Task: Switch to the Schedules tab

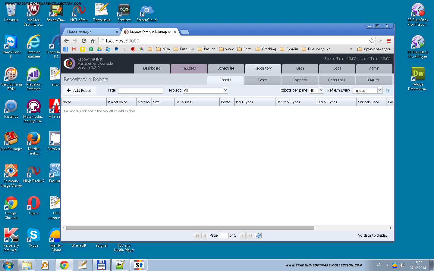Action: tap(226, 68)
